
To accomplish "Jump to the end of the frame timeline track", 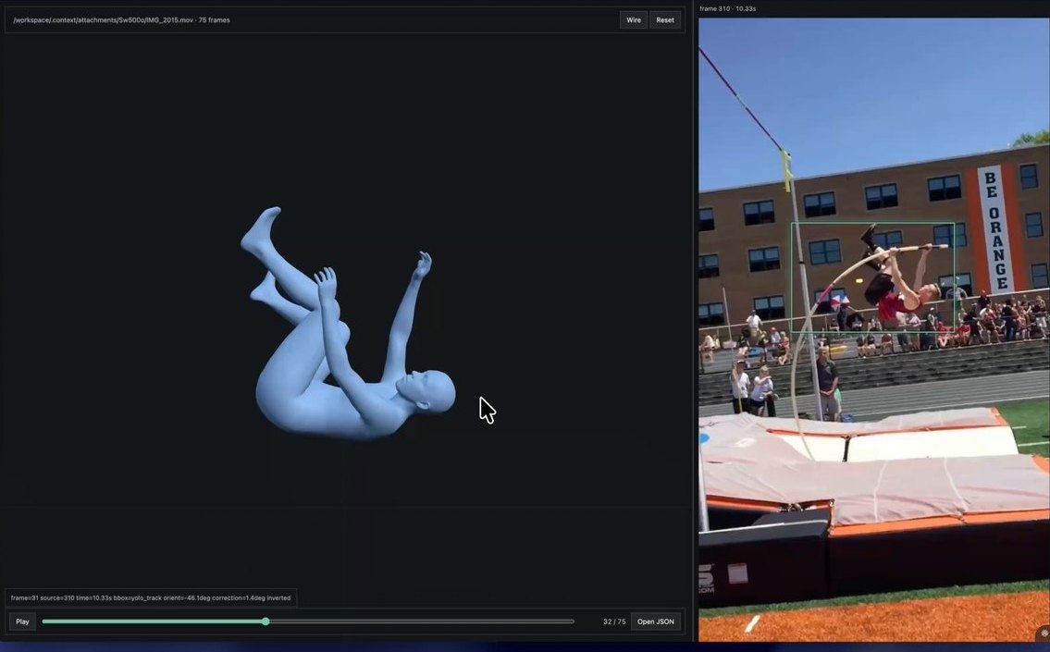I will click(573, 621).
